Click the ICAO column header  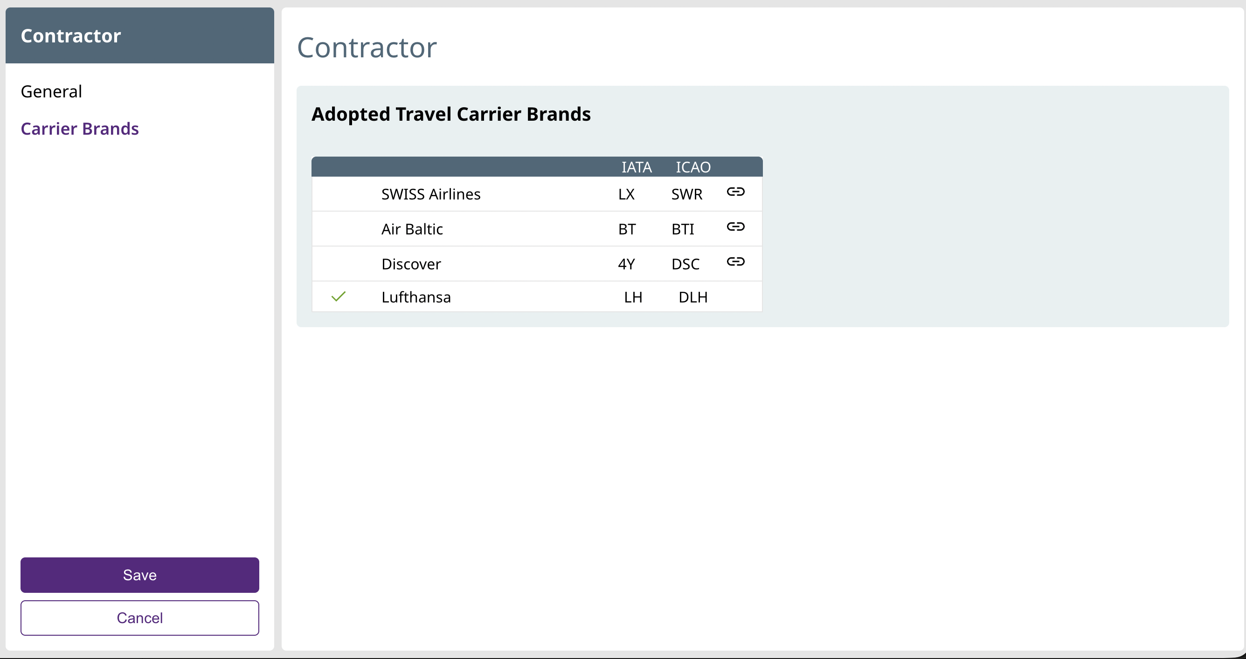pos(692,167)
